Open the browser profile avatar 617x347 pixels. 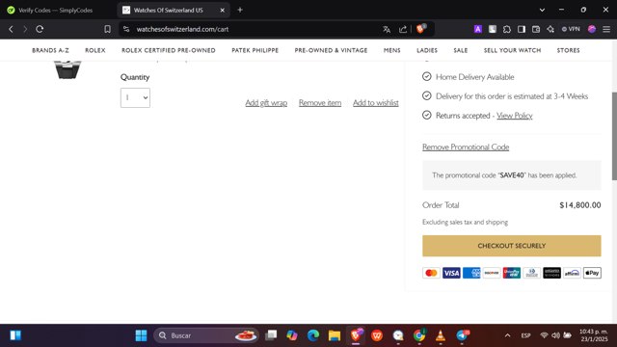coord(592,29)
